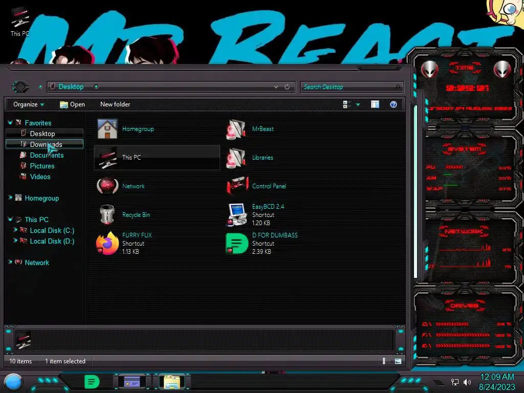
Task: Open the Help question mark icon
Action: click(394, 104)
